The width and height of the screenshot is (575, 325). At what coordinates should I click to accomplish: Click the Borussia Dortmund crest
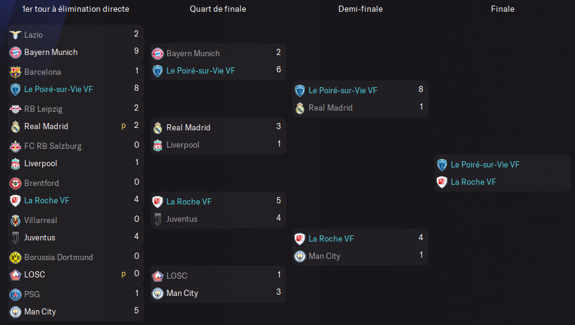[x=15, y=258]
